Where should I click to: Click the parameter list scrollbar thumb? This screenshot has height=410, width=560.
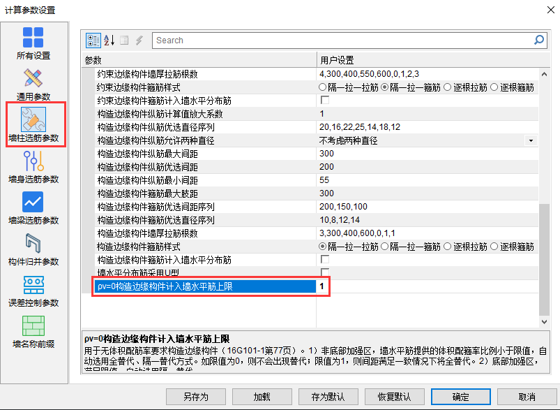point(544,260)
